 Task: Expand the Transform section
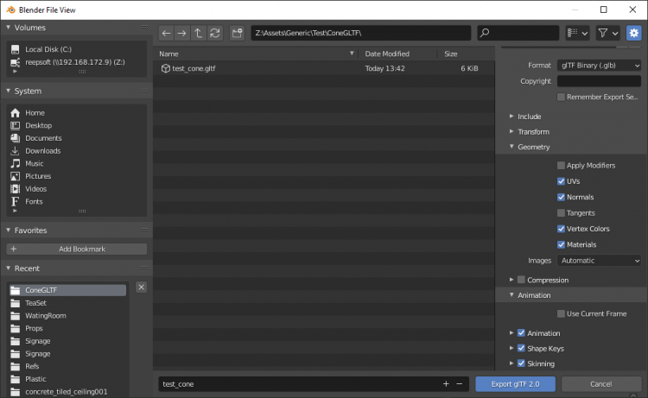coord(533,132)
